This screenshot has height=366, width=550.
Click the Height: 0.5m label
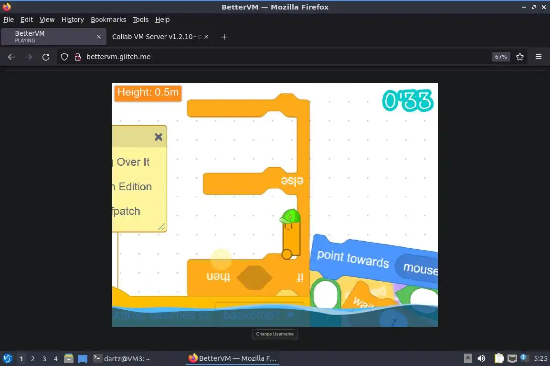click(x=148, y=93)
